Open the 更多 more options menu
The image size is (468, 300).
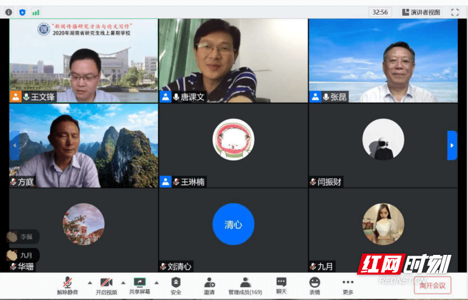348,286
